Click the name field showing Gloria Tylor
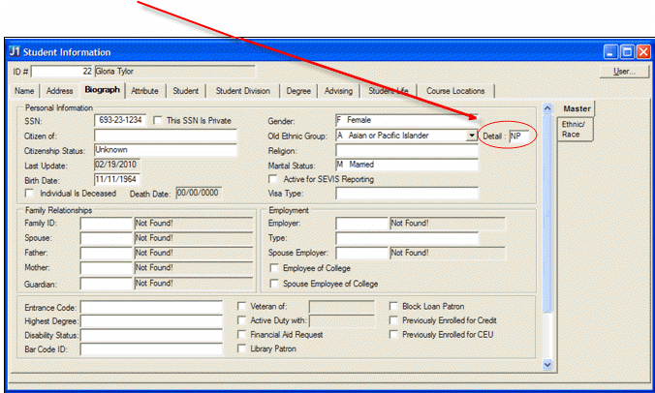Viewport: 655px width, 393px height. [x=174, y=72]
